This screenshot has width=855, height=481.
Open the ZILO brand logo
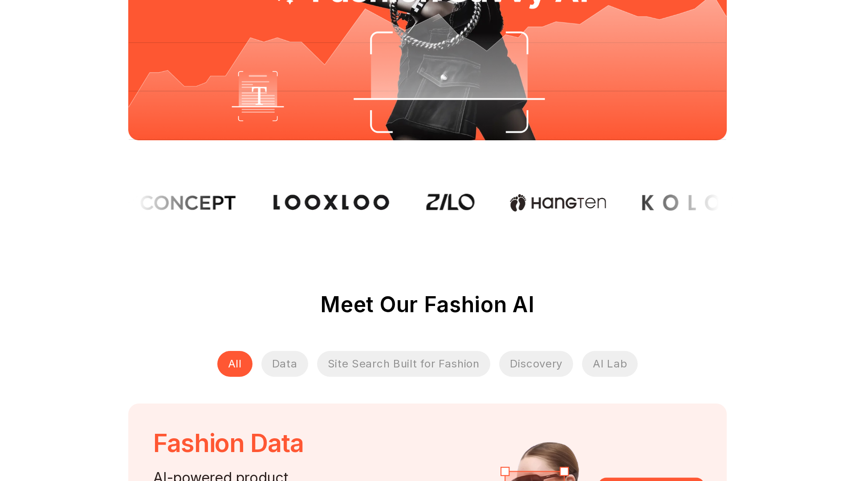click(450, 202)
